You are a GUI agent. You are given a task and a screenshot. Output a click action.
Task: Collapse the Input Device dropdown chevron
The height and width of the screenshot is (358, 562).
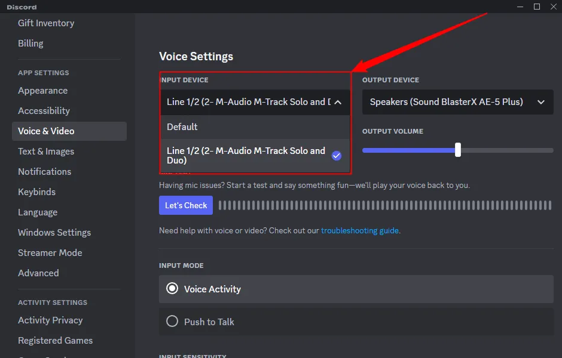tap(338, 102)
